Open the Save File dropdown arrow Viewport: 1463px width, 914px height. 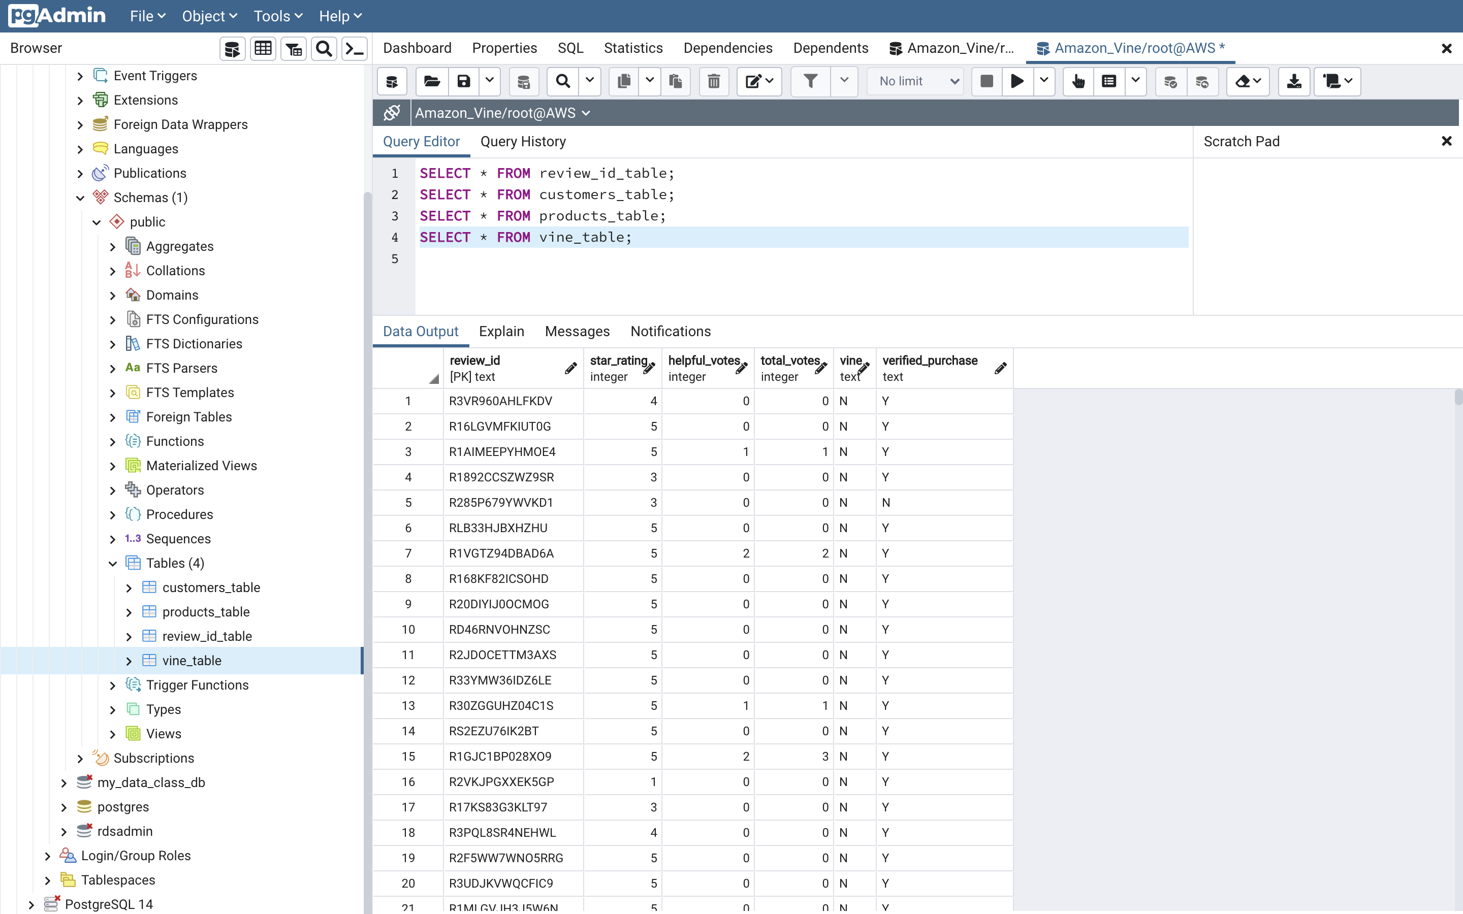[490, 81]
